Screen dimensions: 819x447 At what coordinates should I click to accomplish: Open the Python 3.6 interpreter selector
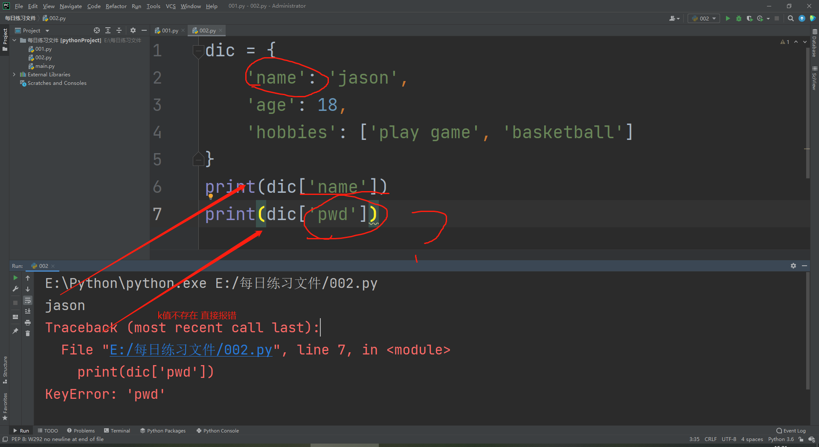tap(781, 439)
